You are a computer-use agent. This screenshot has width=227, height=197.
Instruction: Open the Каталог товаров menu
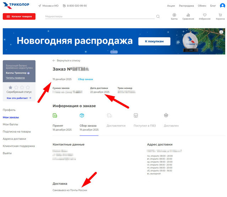pyautogui.click(x=19, y=16)
